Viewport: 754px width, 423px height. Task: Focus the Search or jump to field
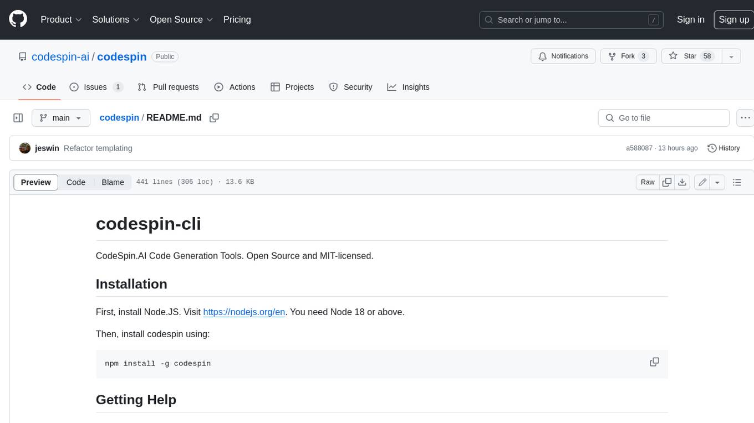click(x=572, y=19)
